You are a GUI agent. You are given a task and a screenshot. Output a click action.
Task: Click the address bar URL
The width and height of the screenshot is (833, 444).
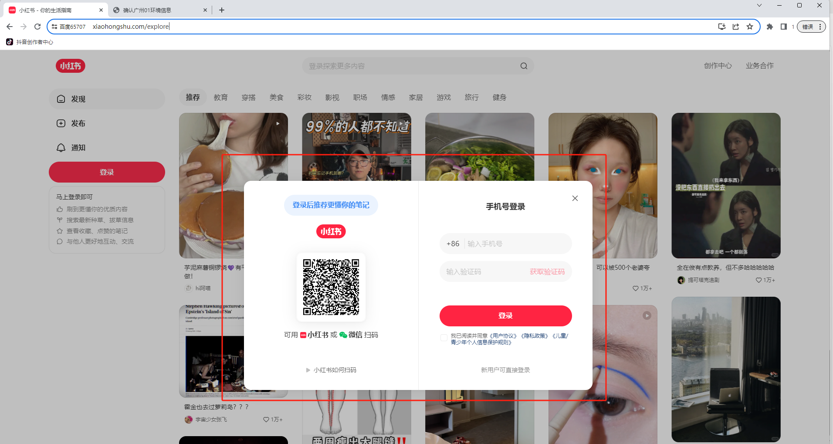pos(131,27)
